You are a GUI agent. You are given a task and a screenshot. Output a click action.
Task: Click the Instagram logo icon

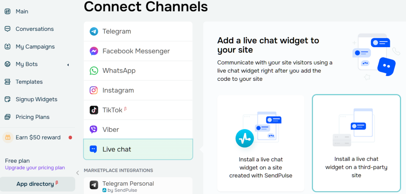pos(94,90)
